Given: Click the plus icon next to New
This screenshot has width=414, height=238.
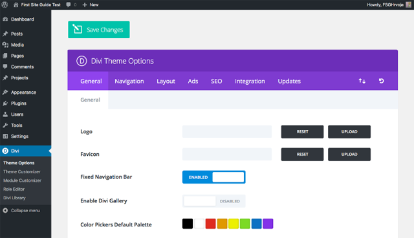Looking at the screenshot, I should coord(85,5).
